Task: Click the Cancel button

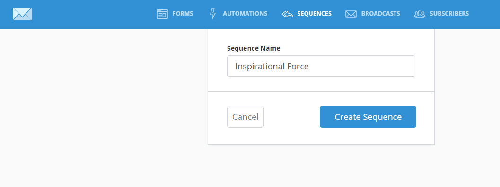Action: [245, 117]
